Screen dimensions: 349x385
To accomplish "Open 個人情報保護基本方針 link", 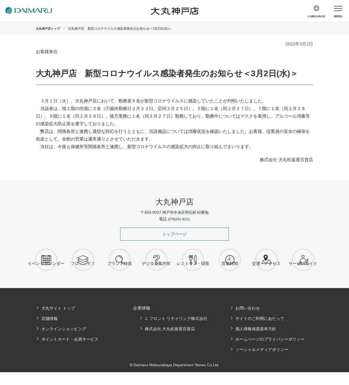I will click(256, 329).
